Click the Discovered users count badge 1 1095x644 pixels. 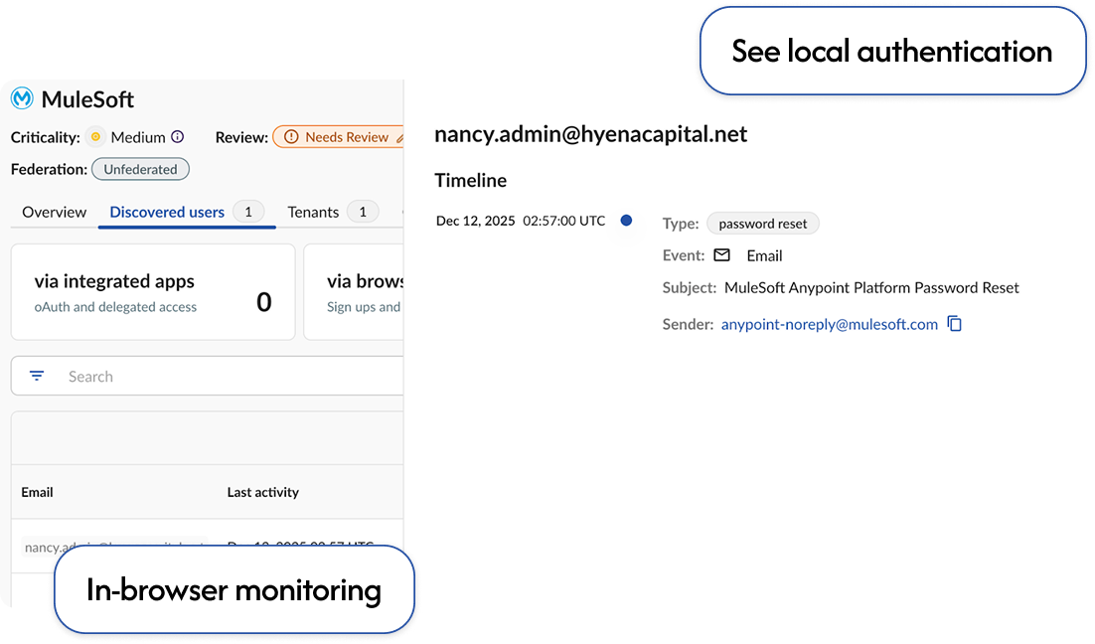click(x=247, y=212)
